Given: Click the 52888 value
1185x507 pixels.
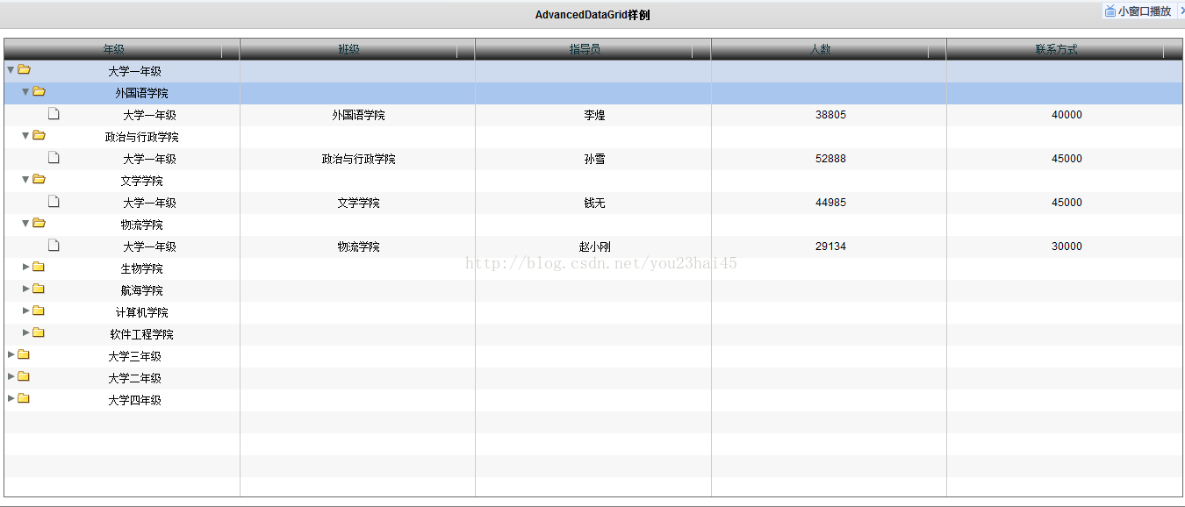Looking at the screenshot, I should click(x=830, y=159).
